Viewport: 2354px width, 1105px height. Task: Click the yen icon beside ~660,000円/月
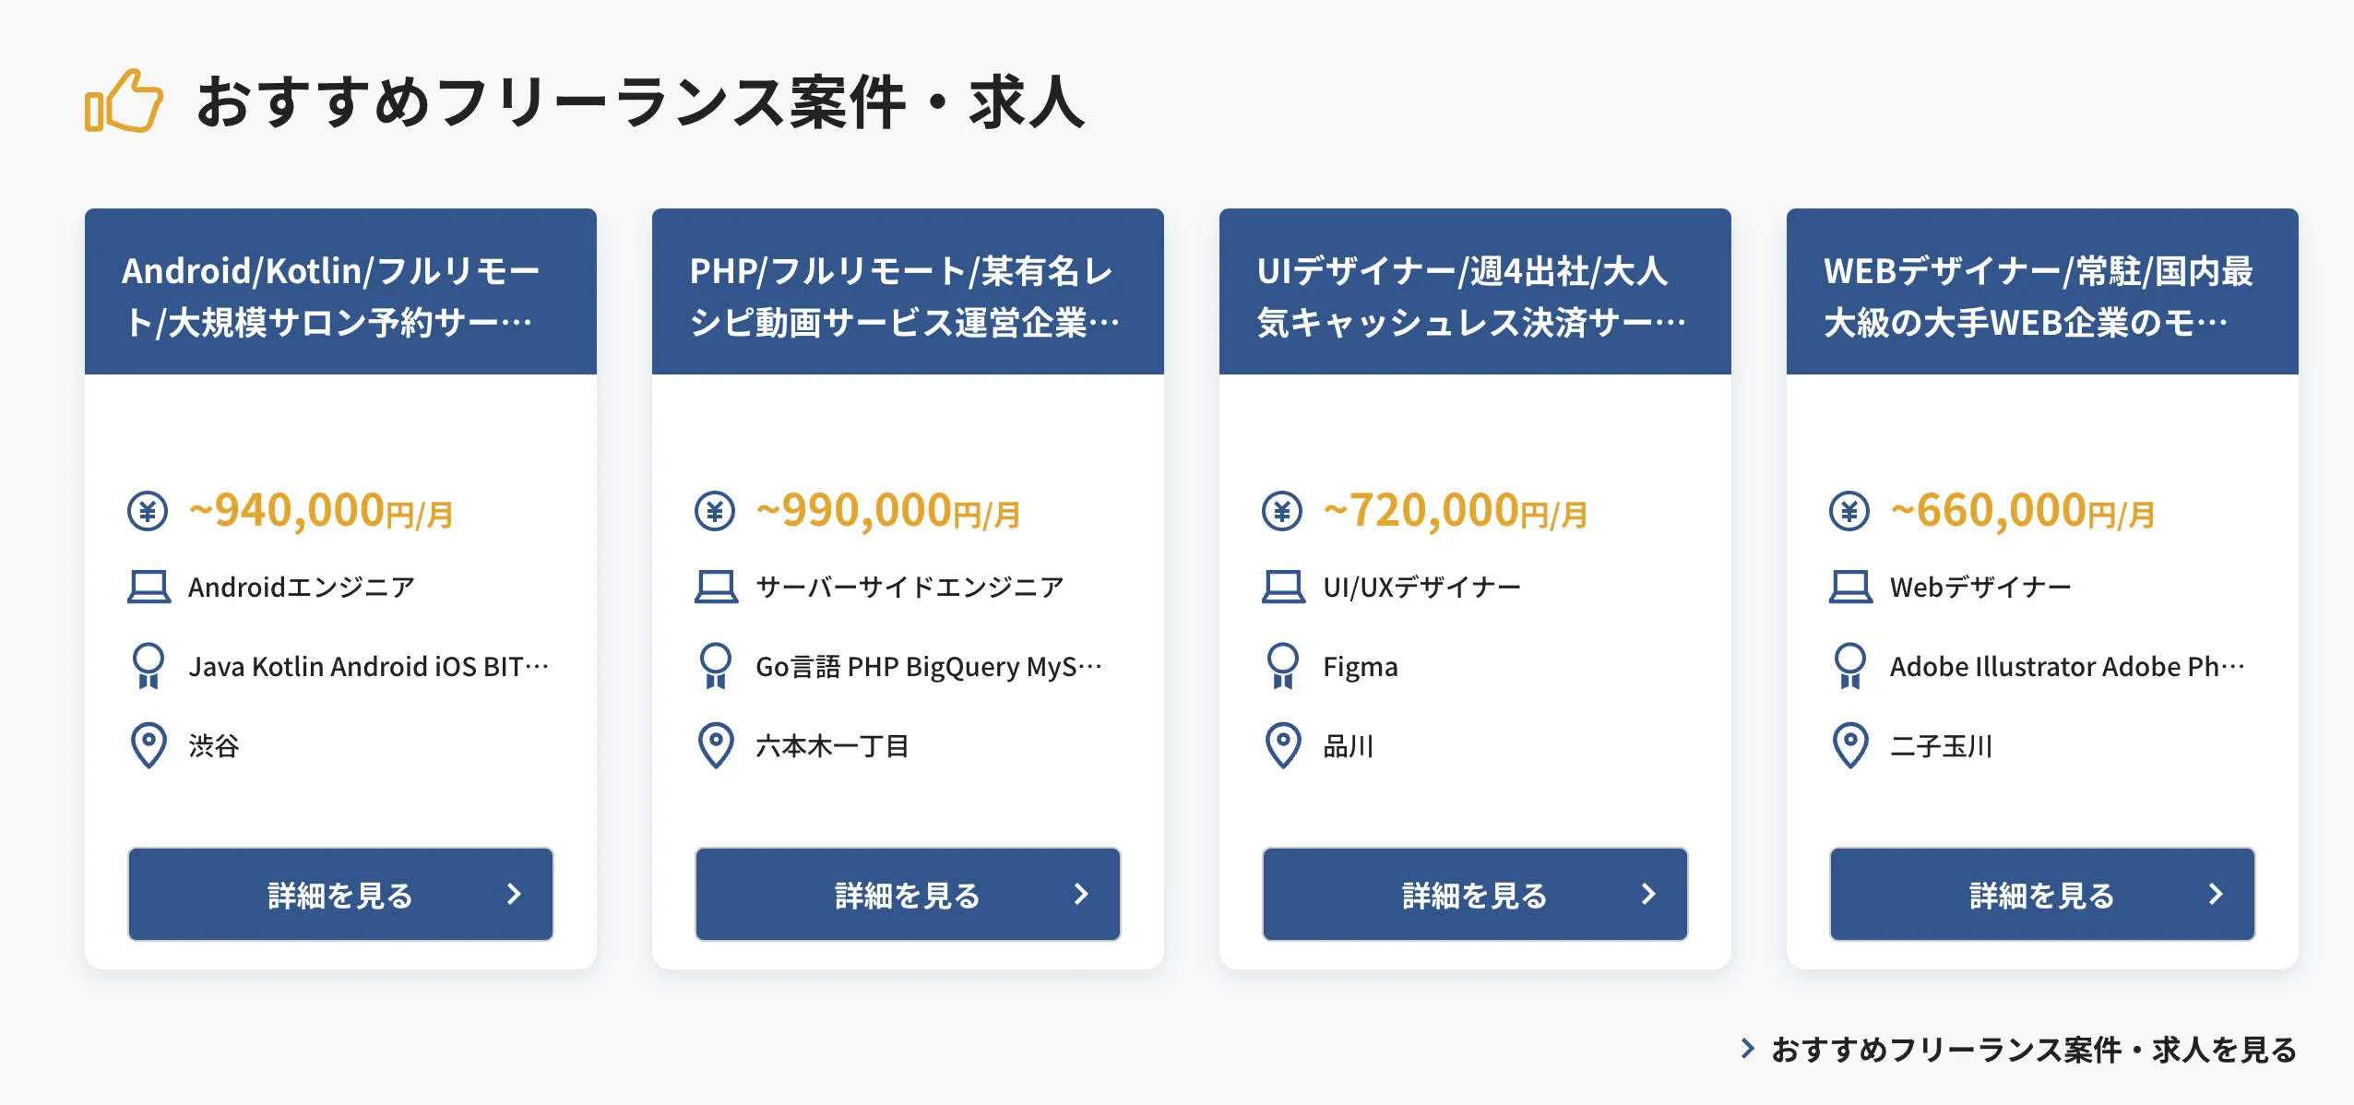point(1849,511)
